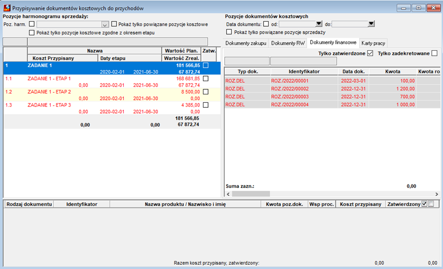Select the ZADANIE 1 row

point(112,69)
